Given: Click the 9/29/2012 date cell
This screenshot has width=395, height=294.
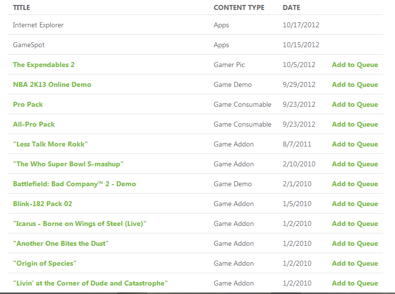Looking at the screenshot, I should 299,84.
